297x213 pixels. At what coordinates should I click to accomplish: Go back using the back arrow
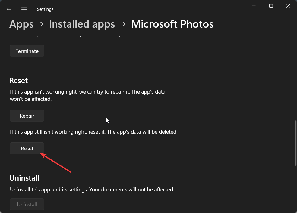[x=9, y=9]
